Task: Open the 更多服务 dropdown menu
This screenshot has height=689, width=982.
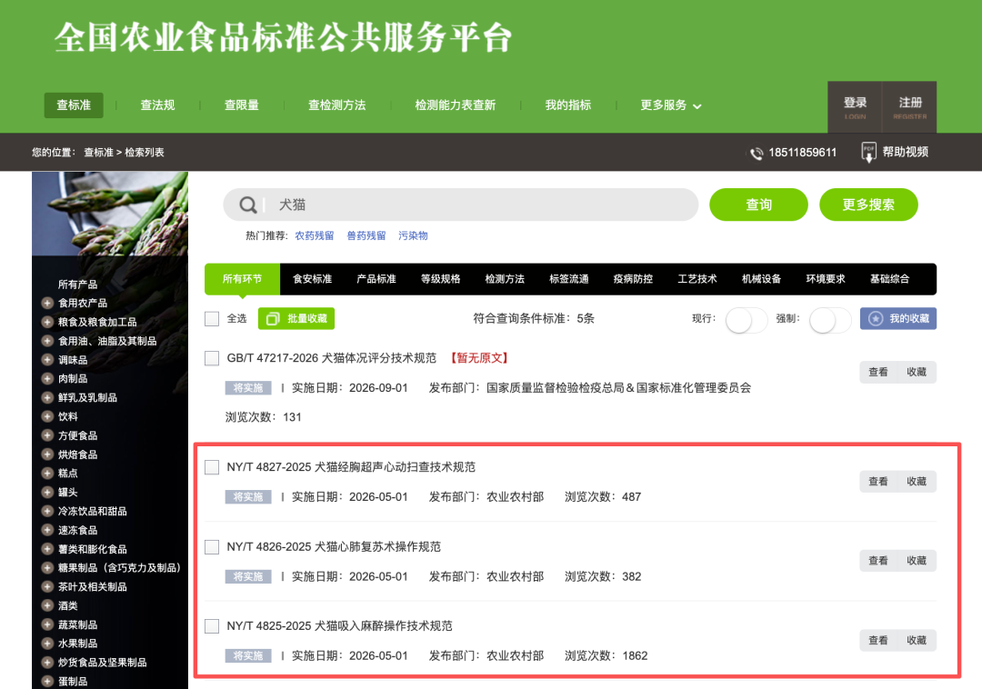Action: [670, 105]
